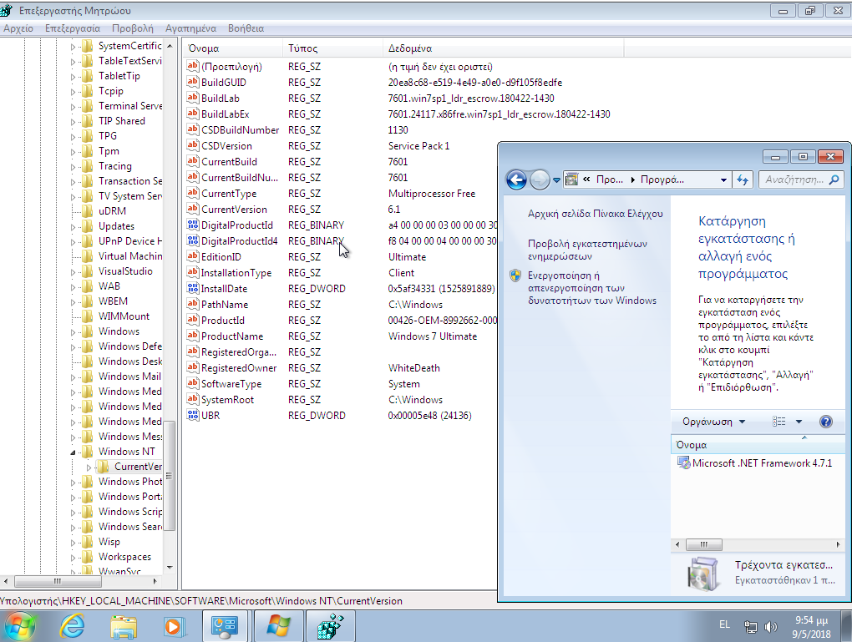Screen dimensions: 852x642
Task: Click the Αναζήτηση search field
Action: pos(801,179)
